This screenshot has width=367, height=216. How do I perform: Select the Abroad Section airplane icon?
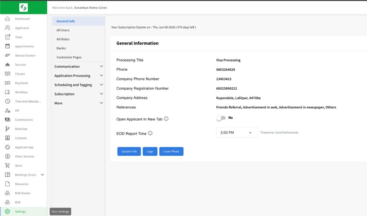coord(7,56)
